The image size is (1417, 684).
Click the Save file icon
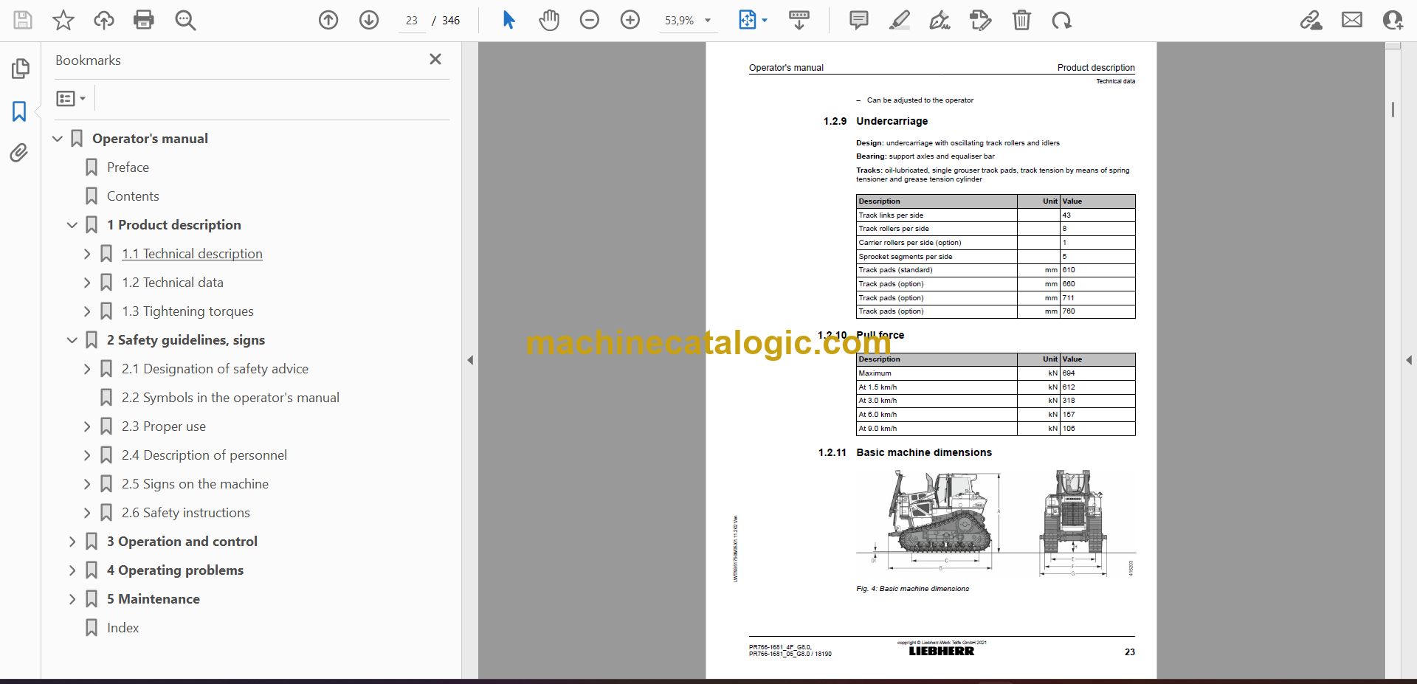point(23,20)
